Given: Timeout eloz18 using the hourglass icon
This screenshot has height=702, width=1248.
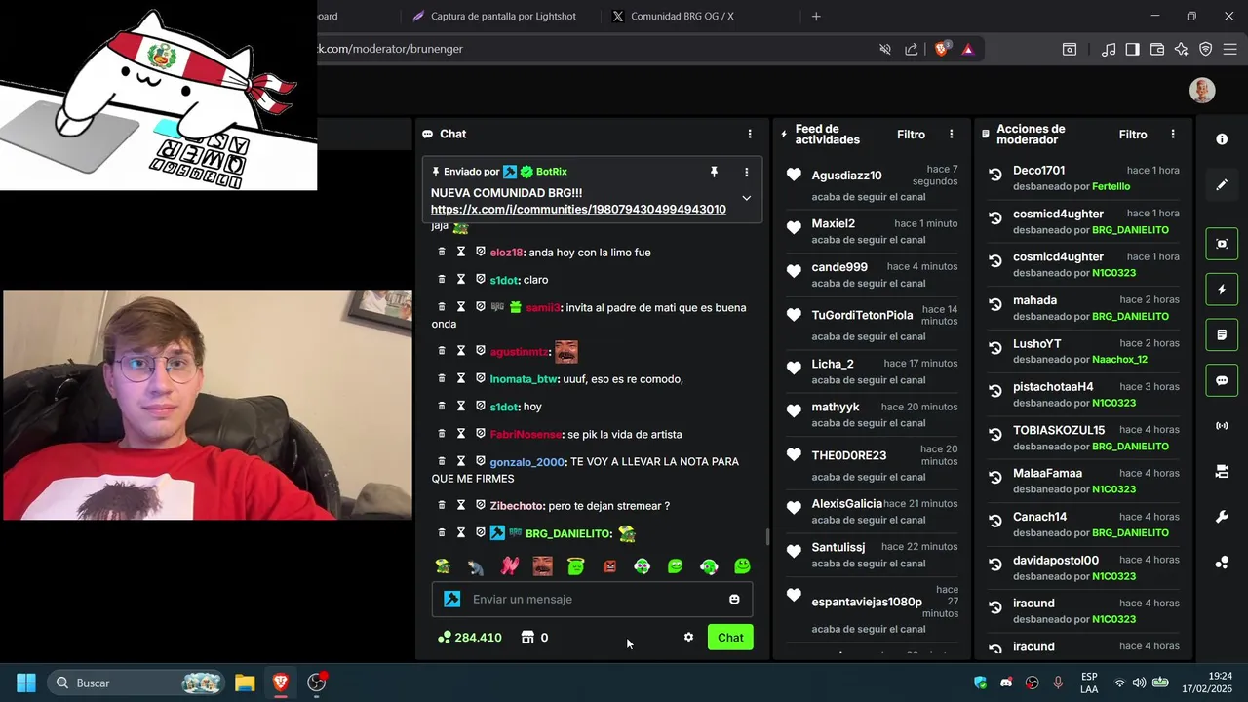Looking at the screenshot, I should (461, 252).
